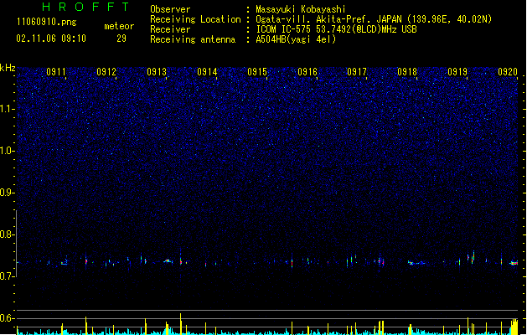Click the Observer label
The width and height of the screenshot is (527, 335).
pos(170,9)
